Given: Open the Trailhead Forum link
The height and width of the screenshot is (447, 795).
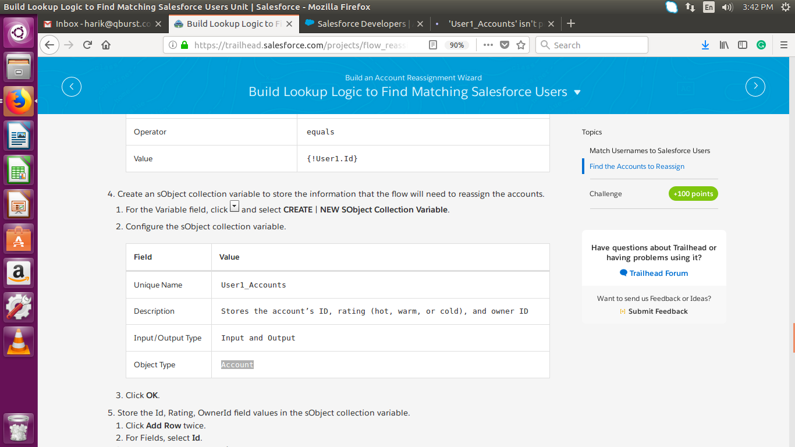Looking at the screenshot, I should (x=658, y=273).
